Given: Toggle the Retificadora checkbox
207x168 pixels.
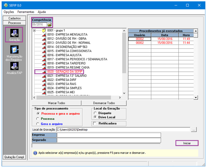Looking at the screenshot, I should pos(95,123).
